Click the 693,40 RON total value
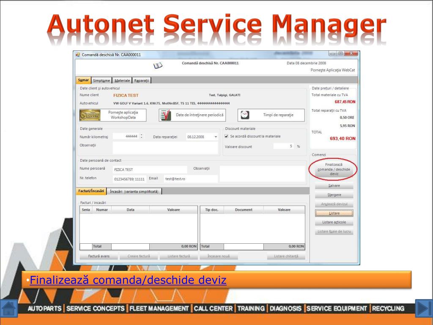This screenshot has width=433, height=325. coord(343,138)
